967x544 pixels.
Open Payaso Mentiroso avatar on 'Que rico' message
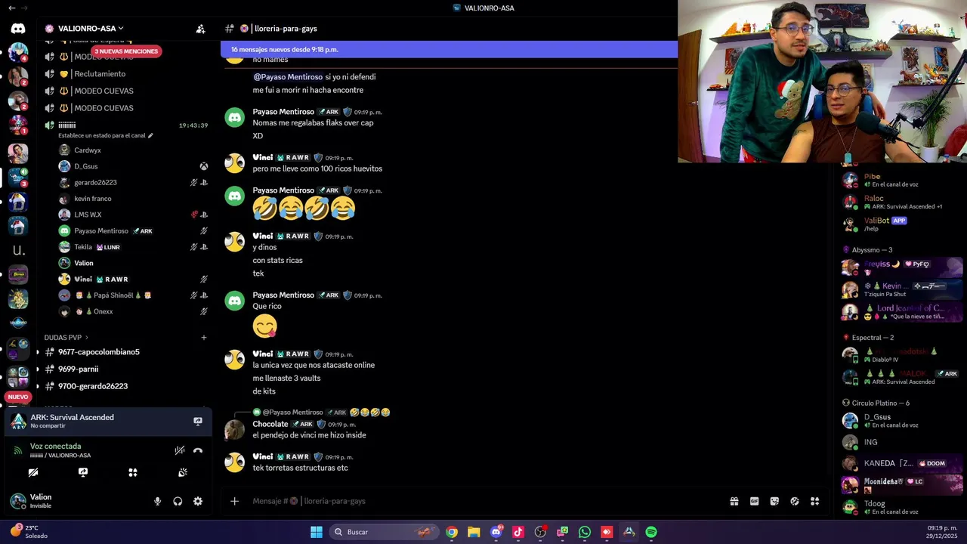[235, 301]
